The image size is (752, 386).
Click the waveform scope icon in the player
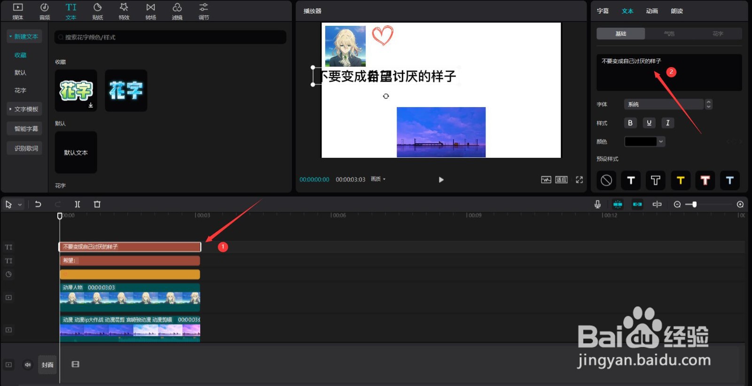546,180
